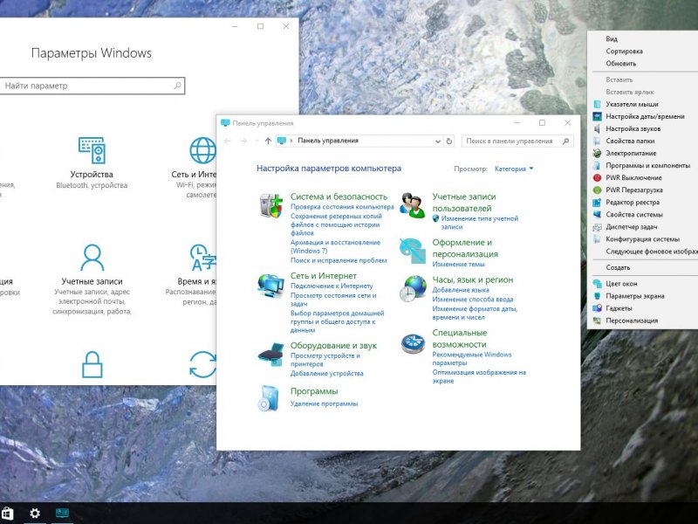This screenshot has width=698, height=524.
Task: Open Архивация и восстановление (Windows 7) link
Action: pos(335,246)
